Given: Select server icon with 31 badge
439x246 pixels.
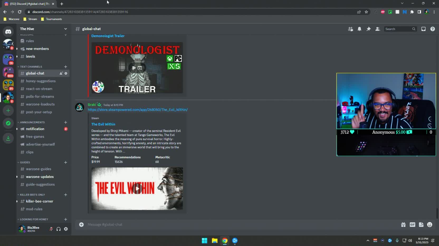Looking at the screenshot, I should point(8,85).
